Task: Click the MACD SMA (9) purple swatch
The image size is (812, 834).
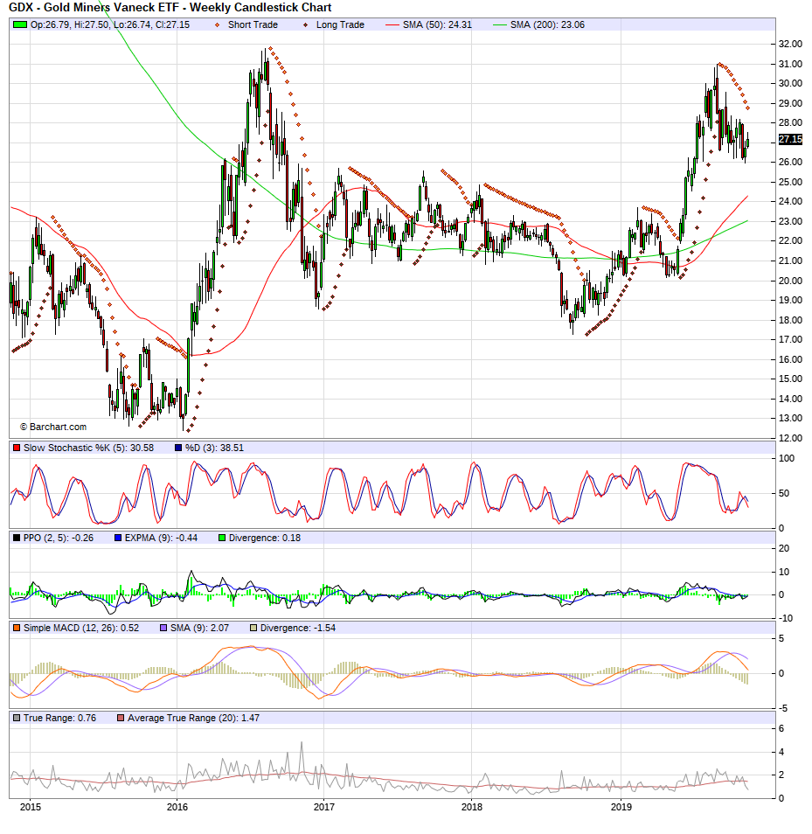Action: tap(163, 628)
